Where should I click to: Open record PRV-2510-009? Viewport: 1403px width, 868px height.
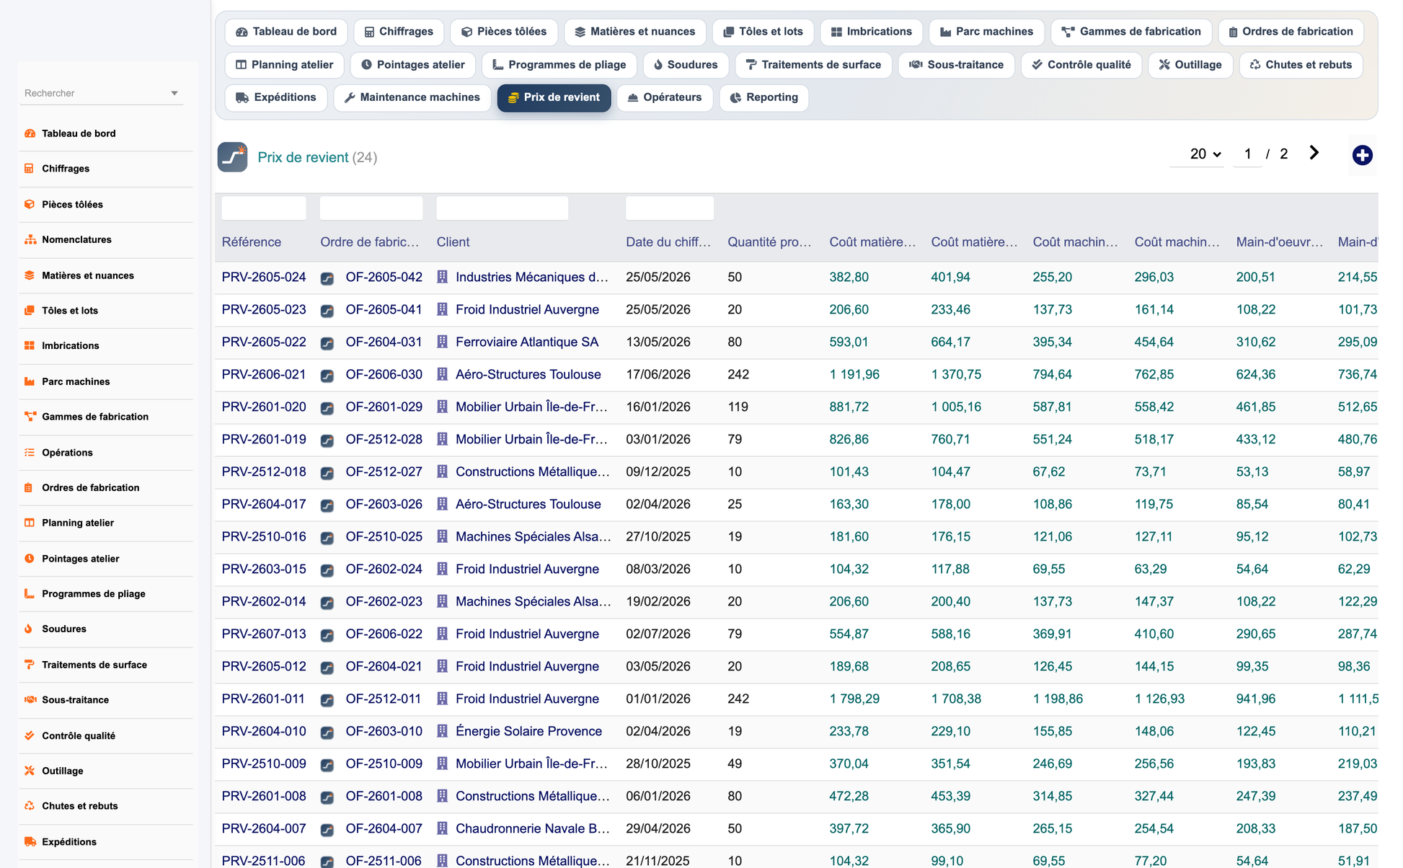264,764
